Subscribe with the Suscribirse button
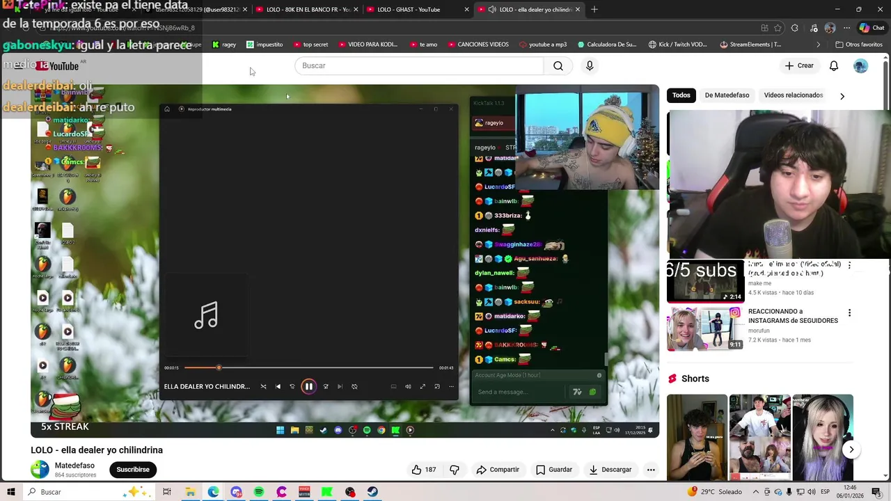 tap(133, 470)
